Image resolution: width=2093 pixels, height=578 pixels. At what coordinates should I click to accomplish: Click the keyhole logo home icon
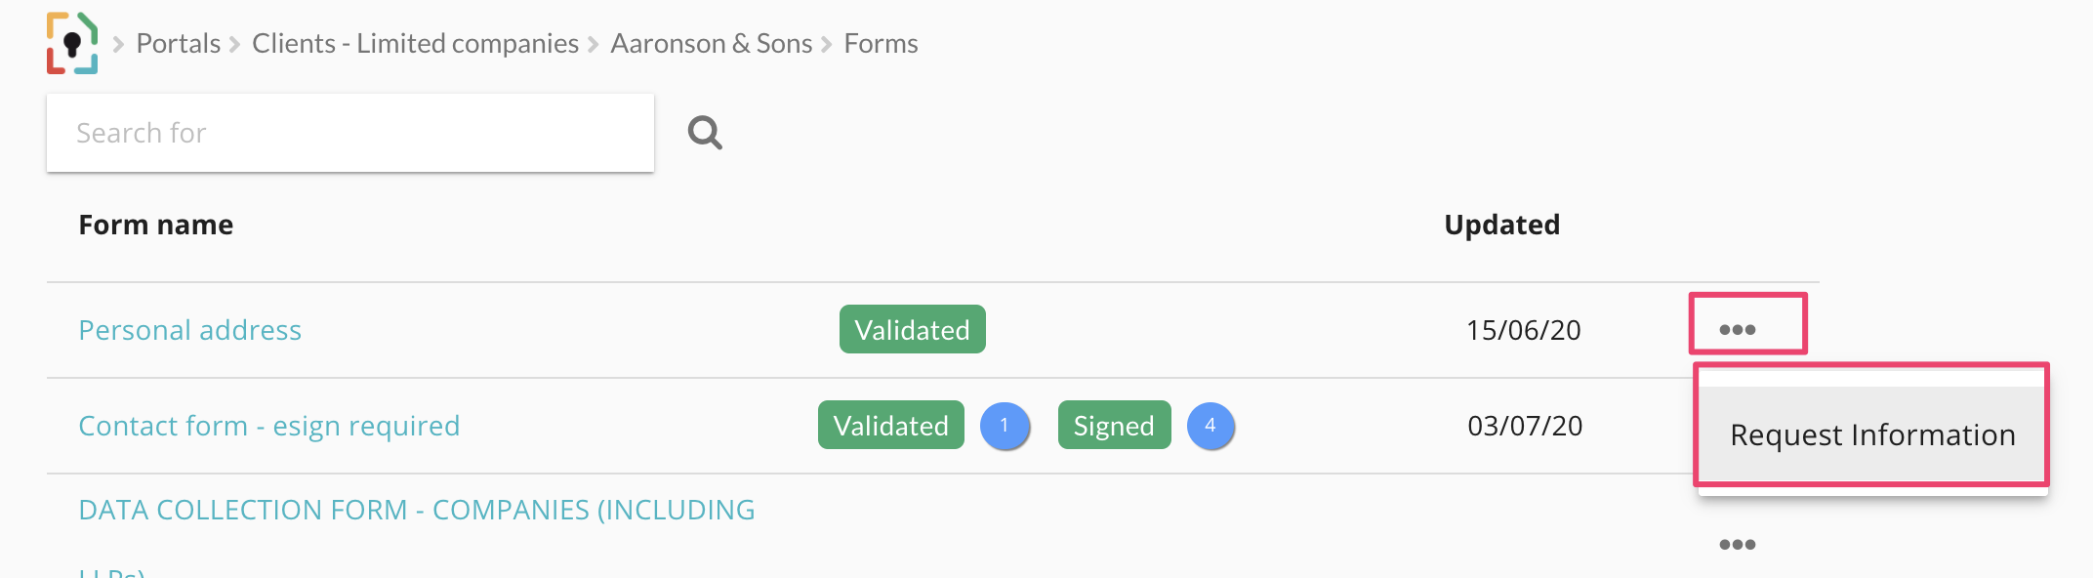pyautogui.click(x=72, y=44)
